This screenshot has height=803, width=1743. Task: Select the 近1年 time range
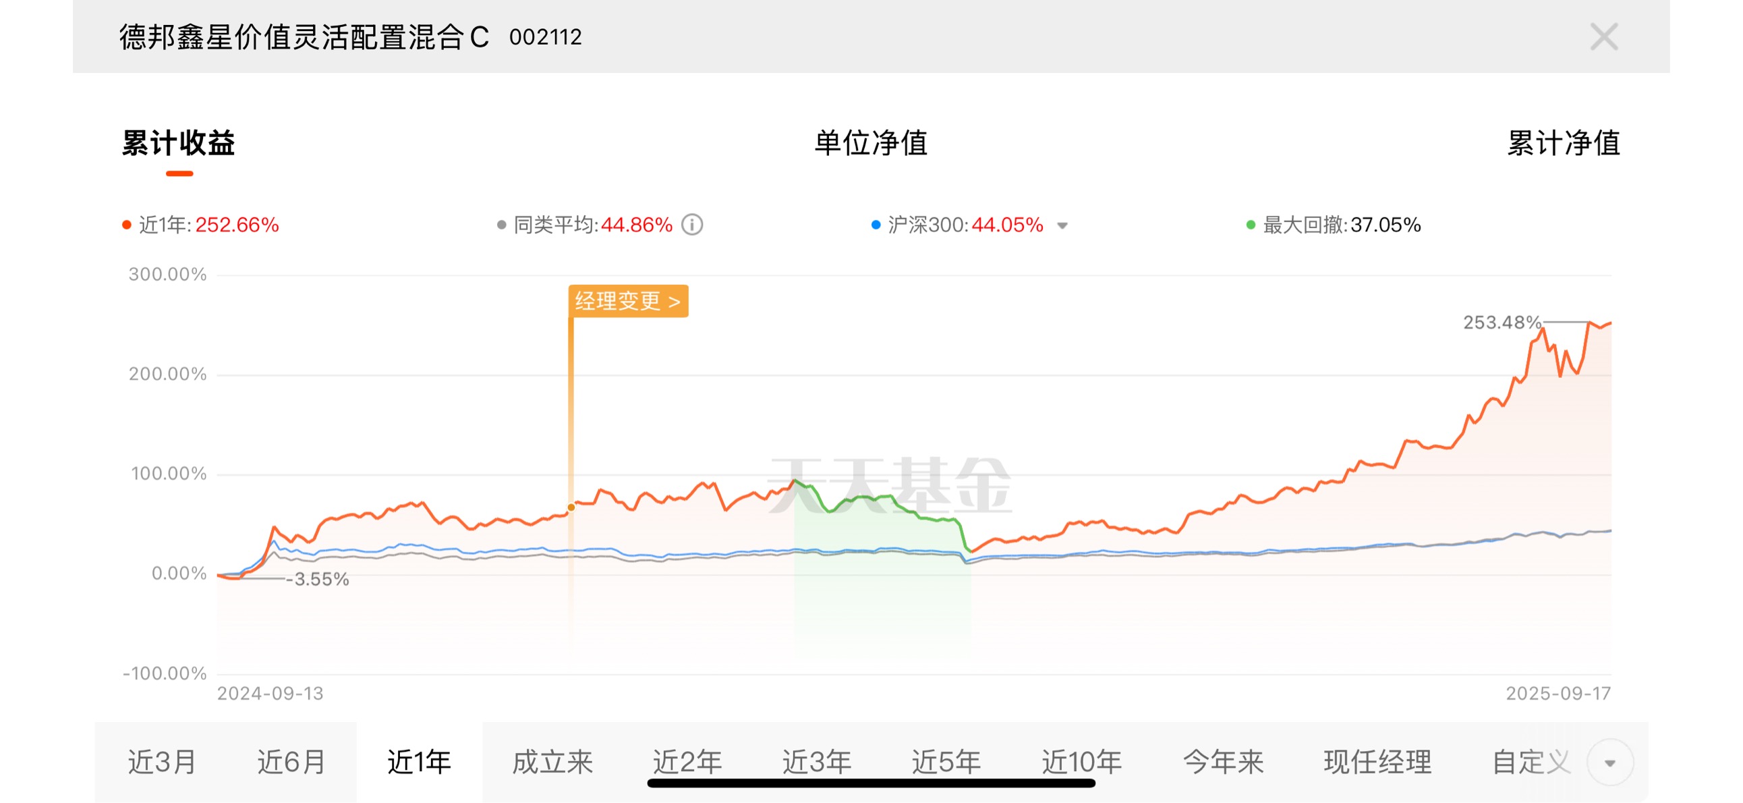(x=419, y=763)
